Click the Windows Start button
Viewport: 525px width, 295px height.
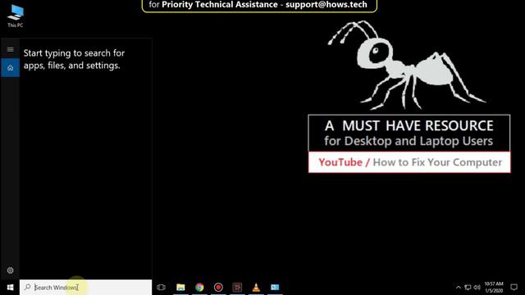10,288
